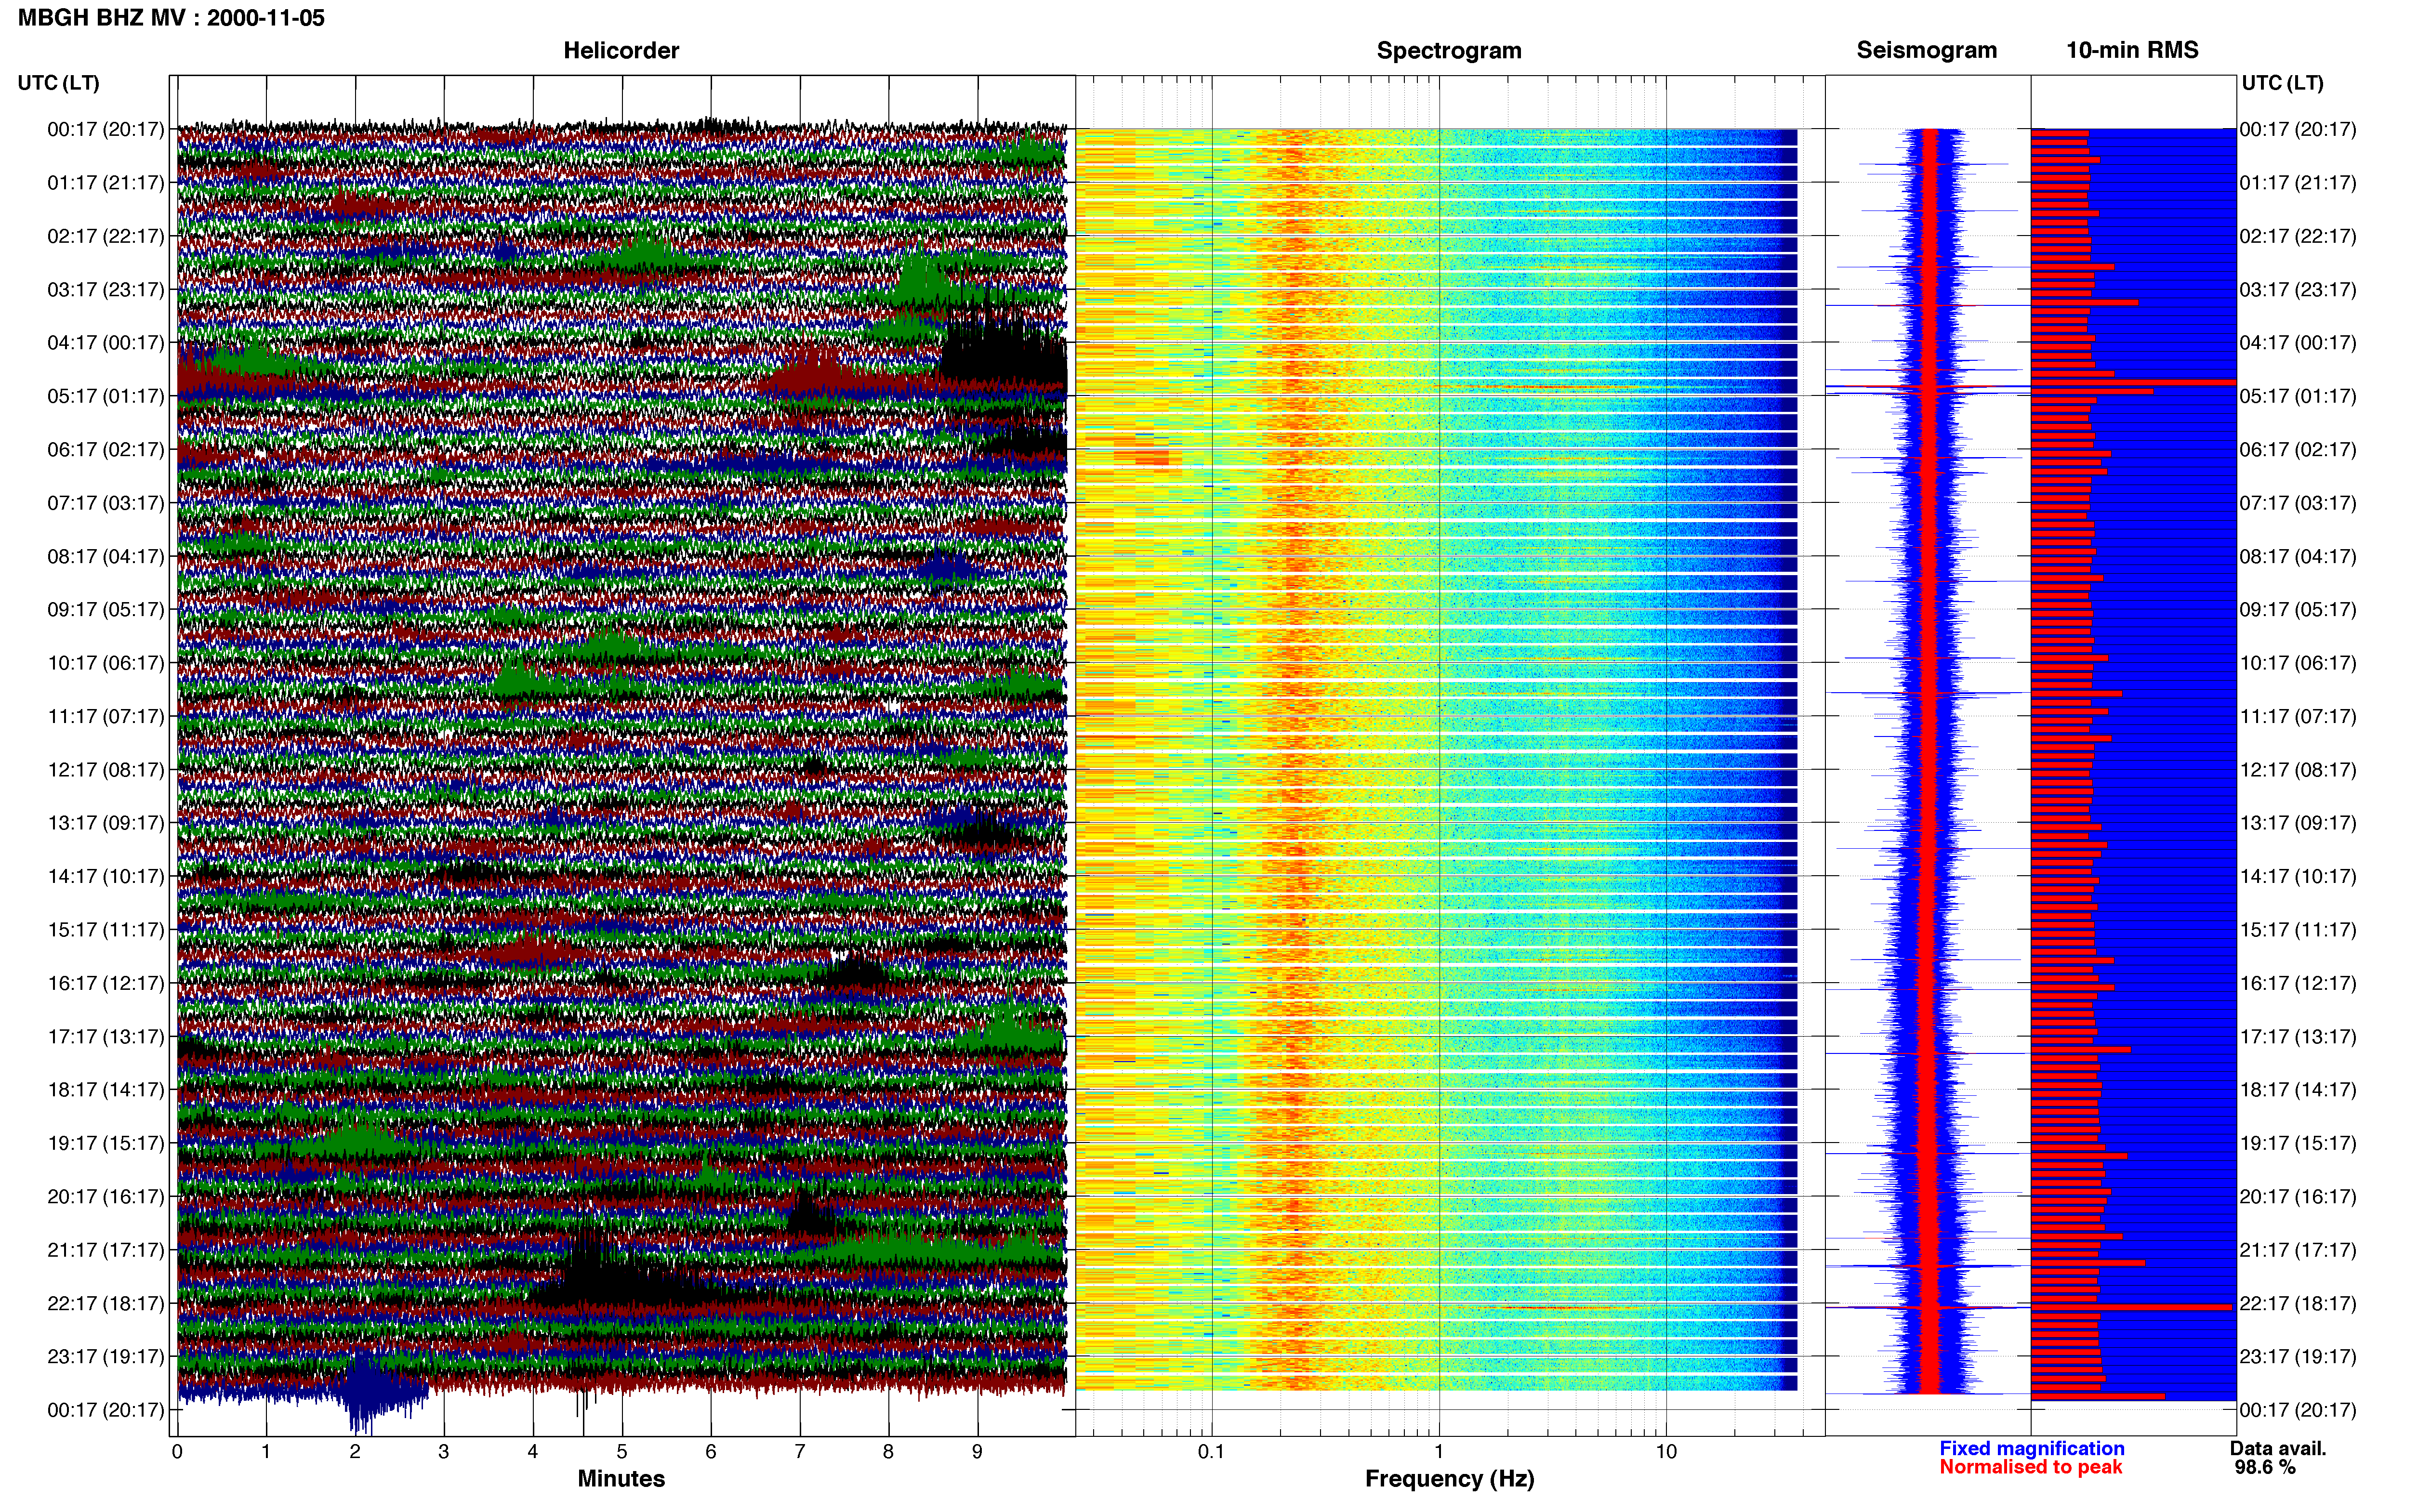
Task: Click the title "MBGH BHZ MV : 2000-11-05"
Action: pyautogui.click(x=171, y=18)
